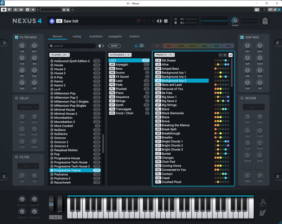The width and height of the screenshot is (282, 224).
Task: Toggle the dark tag filter
Action: pyautogui.click(x=169, y=46)
